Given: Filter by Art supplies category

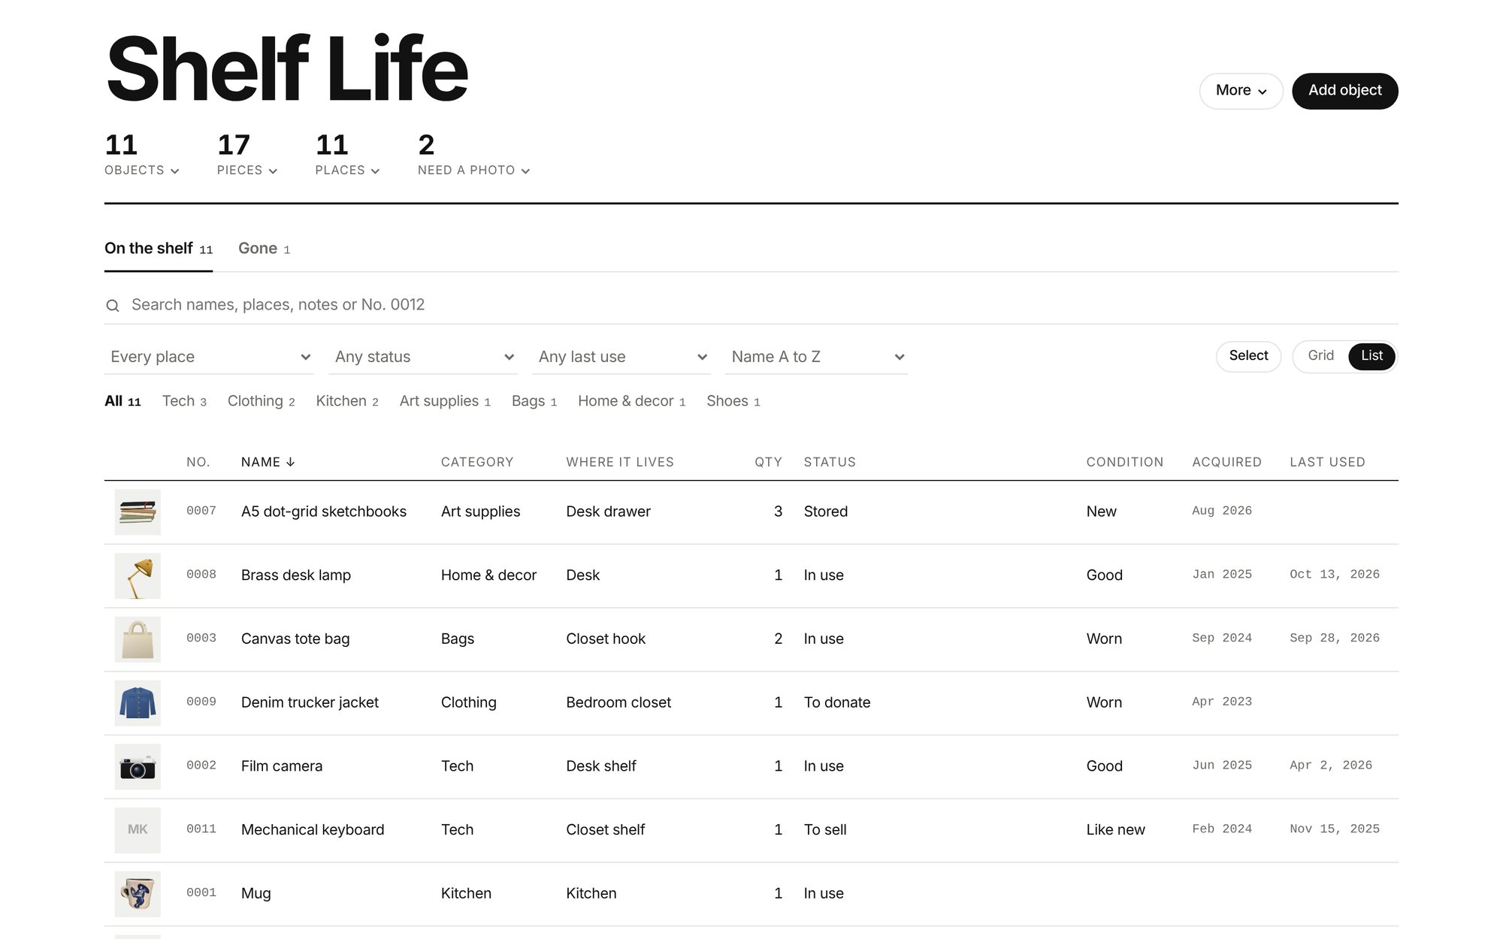Looking at the screenshot, I should click(445, 401).
